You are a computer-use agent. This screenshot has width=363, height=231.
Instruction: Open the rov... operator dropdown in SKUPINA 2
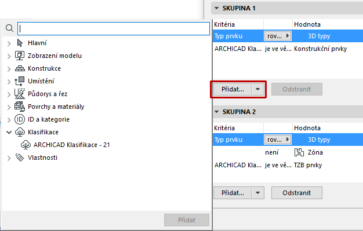click(x=278, y=140)
